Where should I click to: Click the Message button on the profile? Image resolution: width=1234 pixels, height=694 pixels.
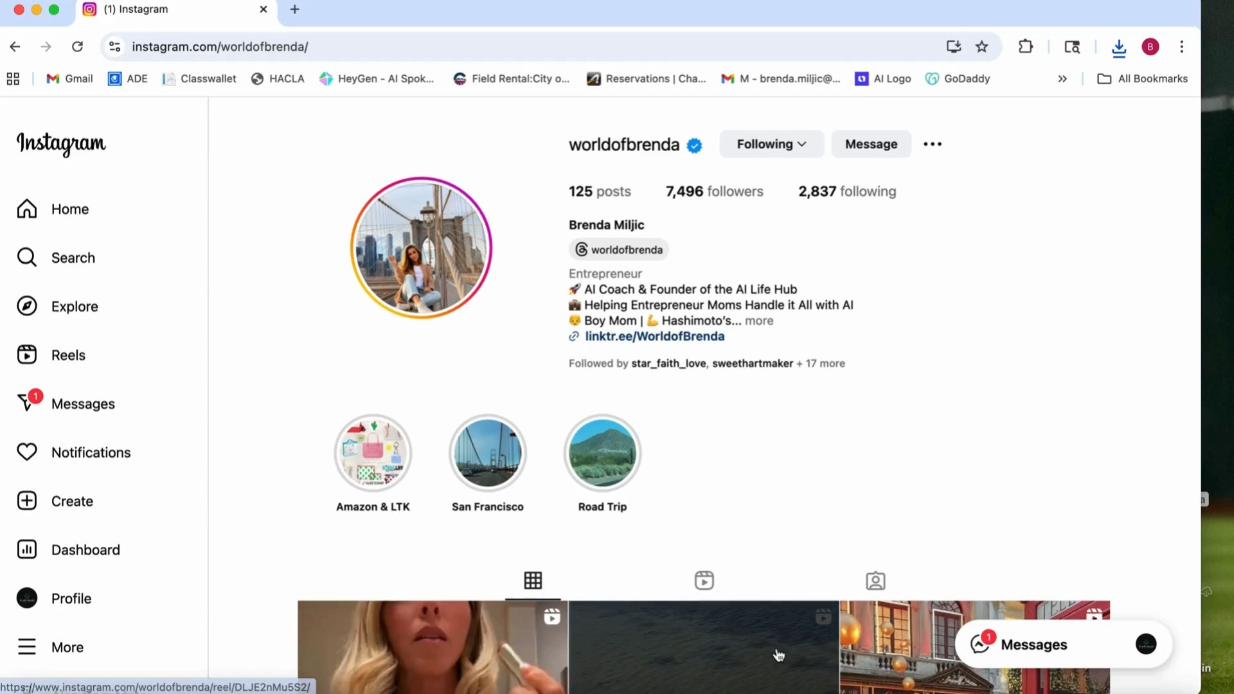coord(871,144)
